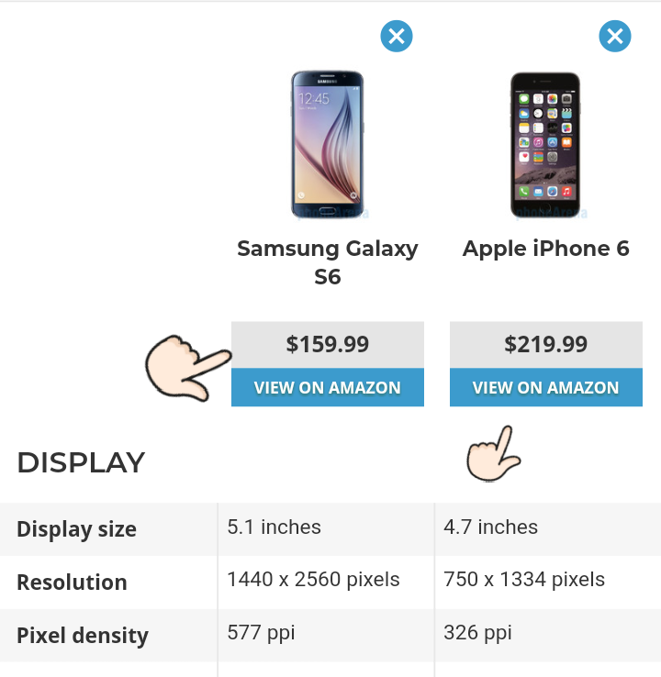Remove Samsung Galaxy S6 from comparison

click(x=397, y=37)
